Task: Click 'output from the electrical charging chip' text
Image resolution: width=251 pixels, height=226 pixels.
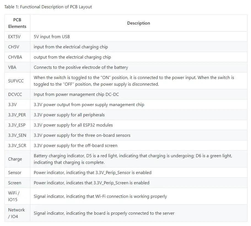Action: click(x=72, y=57)
